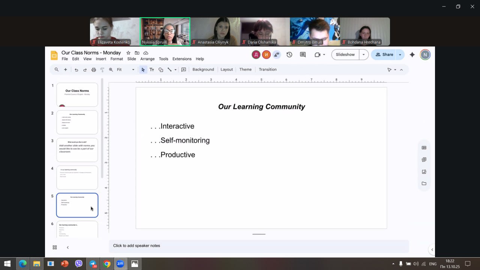Viewport: 480px width, 270px height.
Task: Hide the menus with up chevron
Action: point(401,70)
